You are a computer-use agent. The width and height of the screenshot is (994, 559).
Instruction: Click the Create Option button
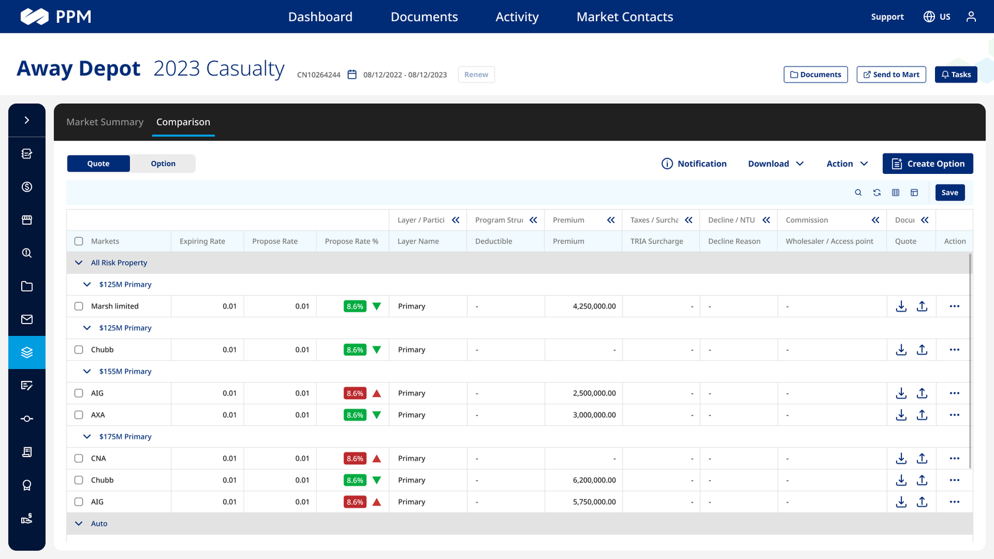point(928,163)
